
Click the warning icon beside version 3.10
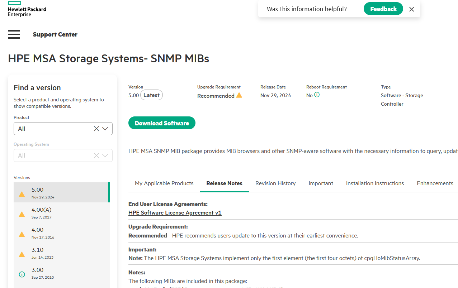tap(22, 254)
